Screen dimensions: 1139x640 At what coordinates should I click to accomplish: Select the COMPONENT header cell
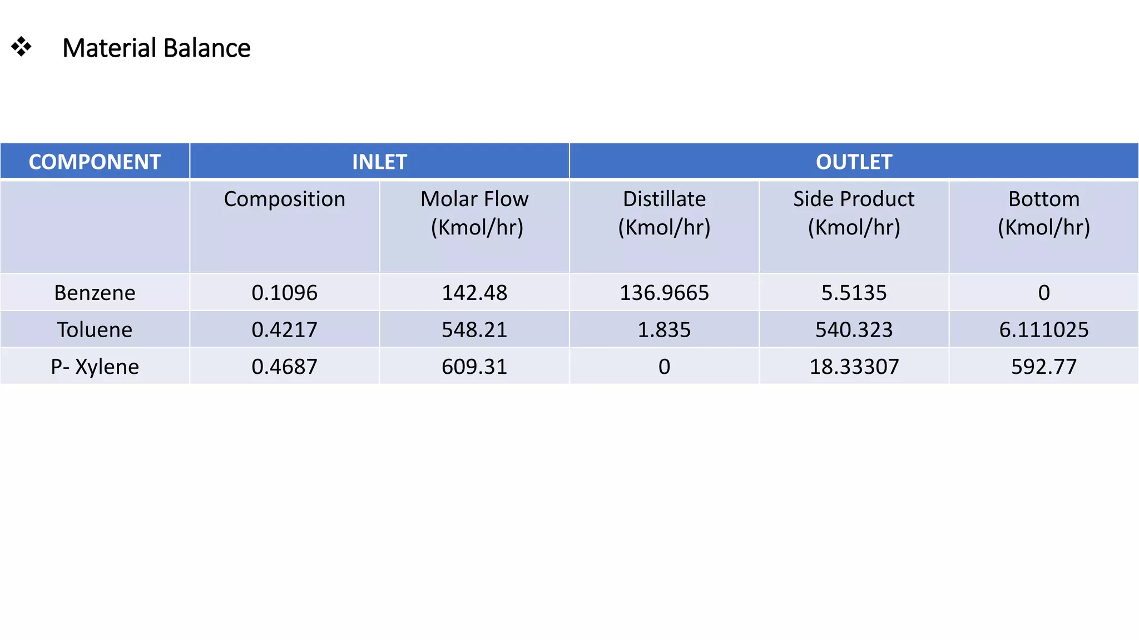(95, 162)
